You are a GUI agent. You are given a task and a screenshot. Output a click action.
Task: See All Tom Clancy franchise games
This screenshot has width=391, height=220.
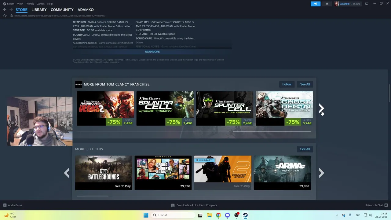click(x=305, y=84)
